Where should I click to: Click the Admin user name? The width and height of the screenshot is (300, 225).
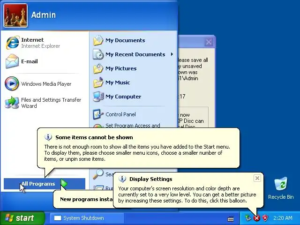click(x=44, y=15)
